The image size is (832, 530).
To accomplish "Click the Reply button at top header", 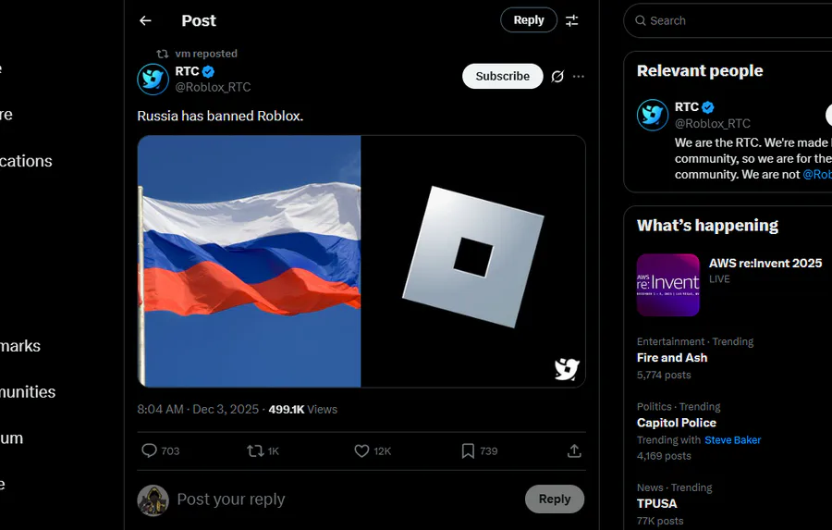I will pos(529,20).
